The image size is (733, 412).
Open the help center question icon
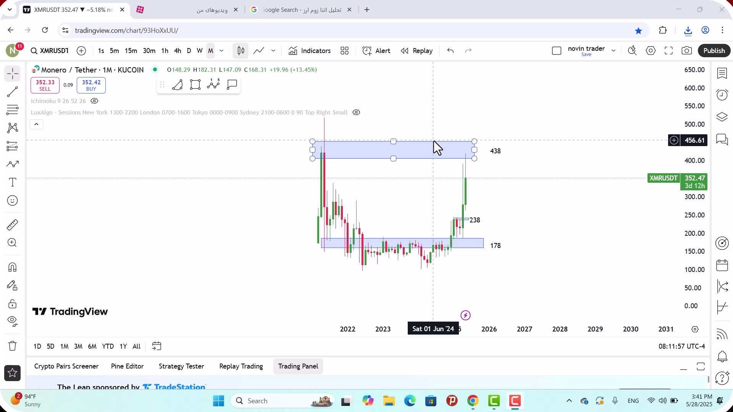[x=722, y=378]
